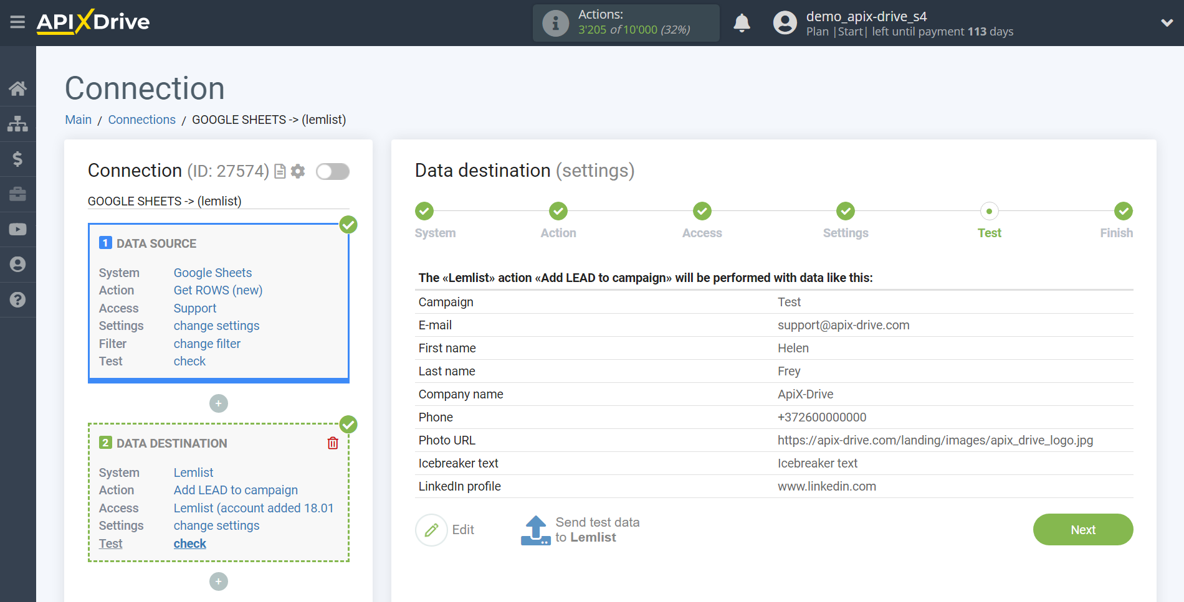Click the demo_apix-drive_s4 username
The width and height of the screenshot is (1184, 602).
click(x=866, y=16)
